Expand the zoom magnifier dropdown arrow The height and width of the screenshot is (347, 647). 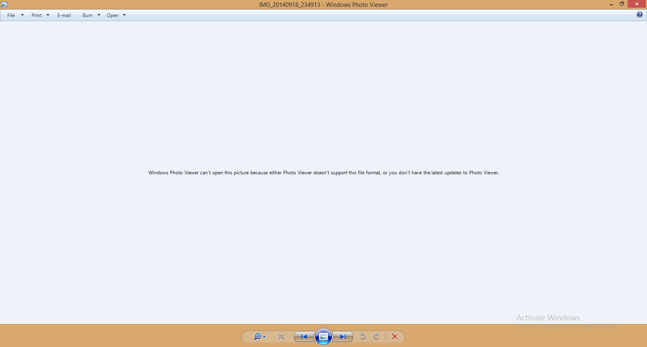264,337
